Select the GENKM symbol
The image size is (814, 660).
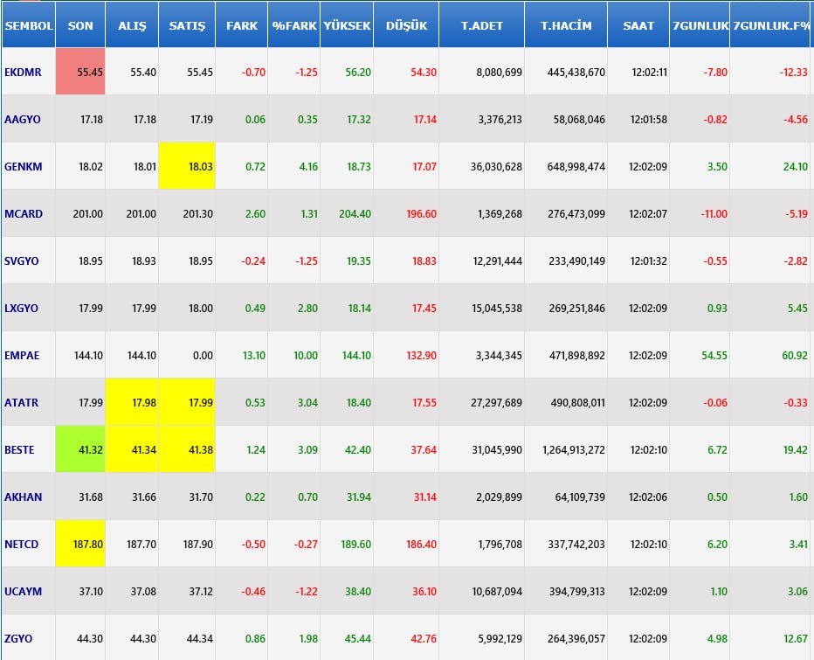tap(24, 167)
